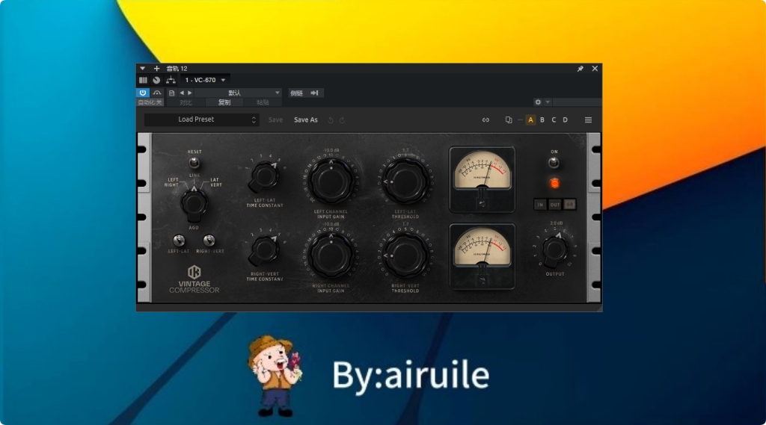Click the LEFT-LAT THRESHOLD knob
Viewport: 766px width, 425px height.
tap(405, 182)
